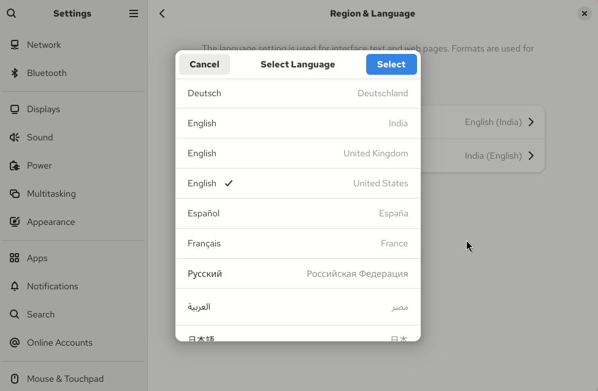Click the Sound speaker icon
The height and width of the screenshot is (391, 598).
pyautogui.click(x=15, y=137)
